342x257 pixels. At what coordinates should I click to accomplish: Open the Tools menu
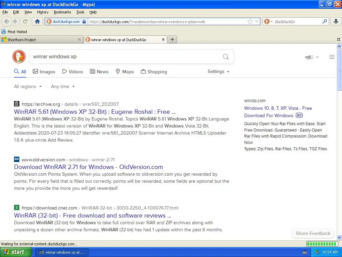click(80, 12)
